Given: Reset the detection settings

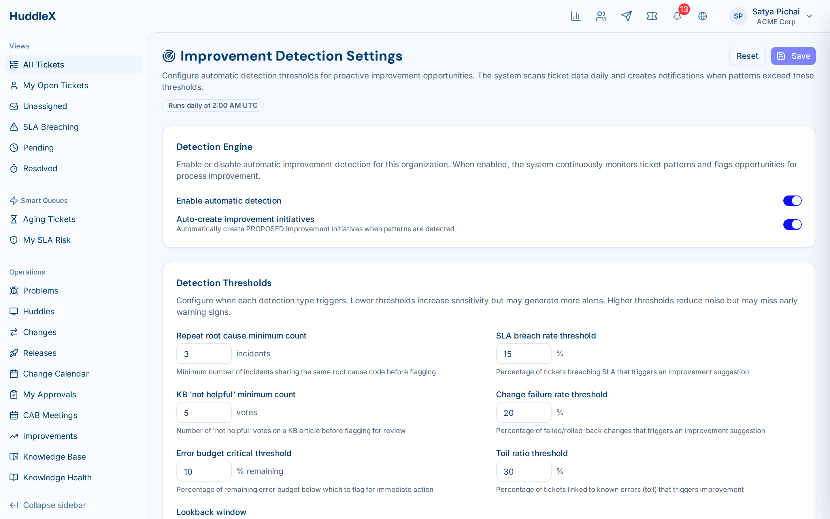Looking at the screenshot, I should coord(747,56).
